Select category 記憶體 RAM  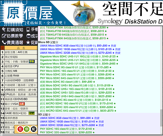click(21, 76)
